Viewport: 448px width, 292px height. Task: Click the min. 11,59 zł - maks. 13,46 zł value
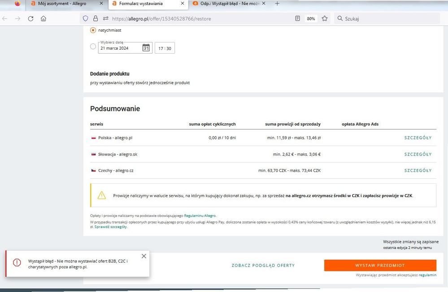coord(294,138)
